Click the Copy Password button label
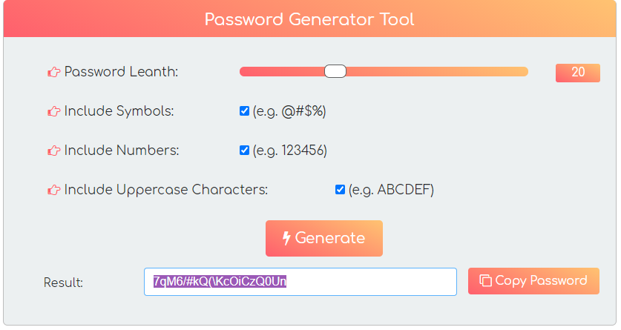621x330 pixels. (x=541, y=280)
